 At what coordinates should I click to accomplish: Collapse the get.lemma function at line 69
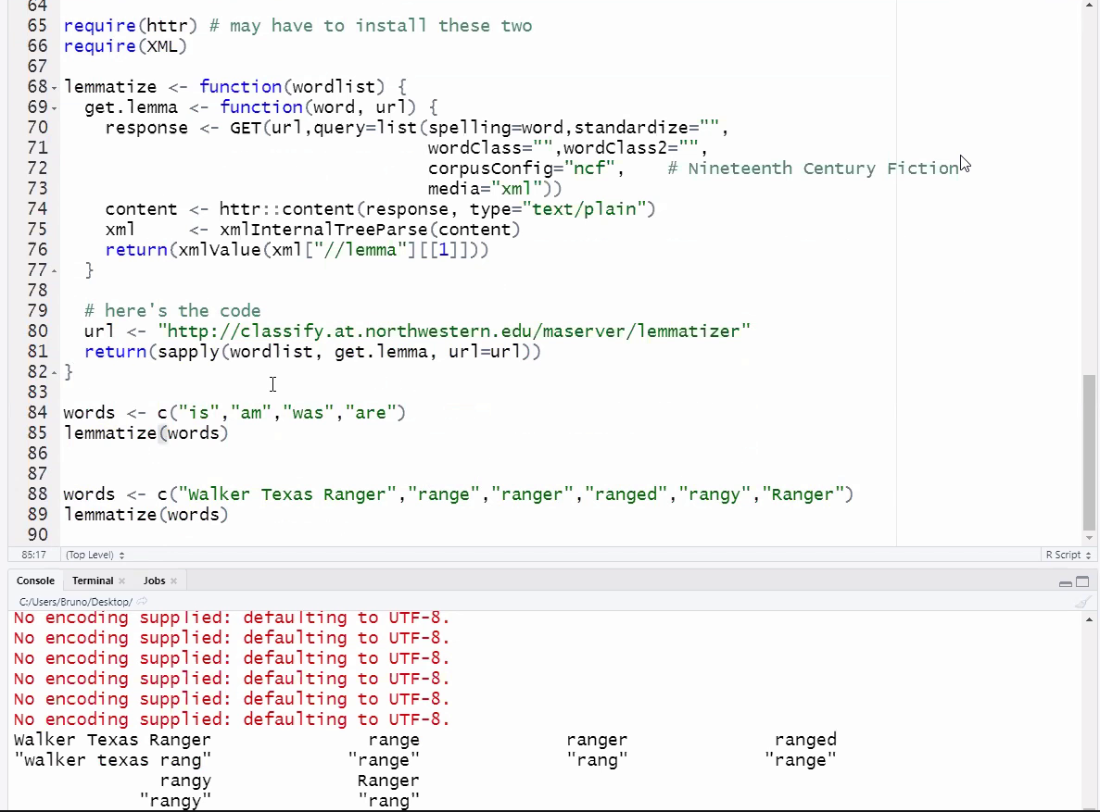pos(54,108)
